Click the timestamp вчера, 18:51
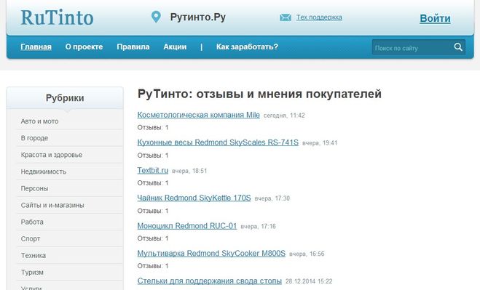The image size is (480, 290). pyautogui.click(x=189, y=171)
